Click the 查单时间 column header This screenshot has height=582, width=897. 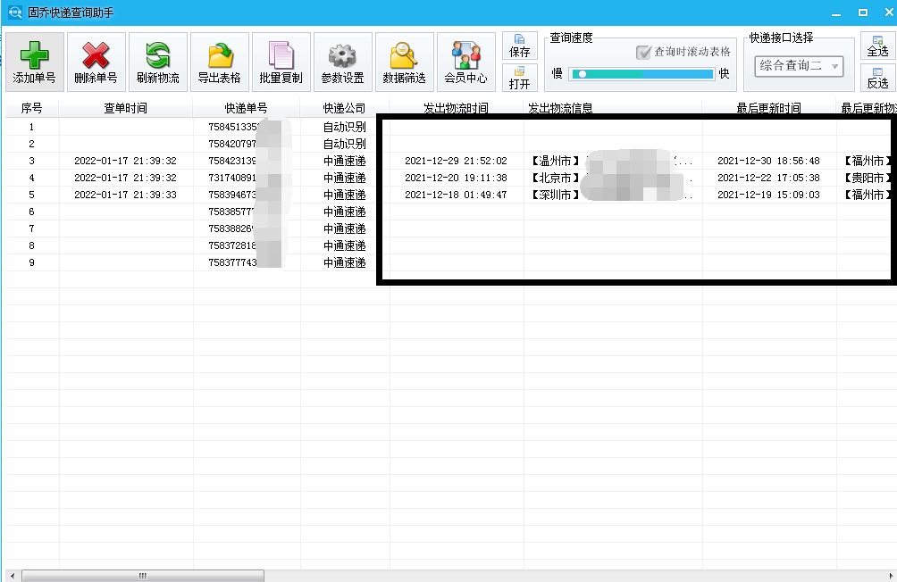pyautogui.click(x=125, y=108)
